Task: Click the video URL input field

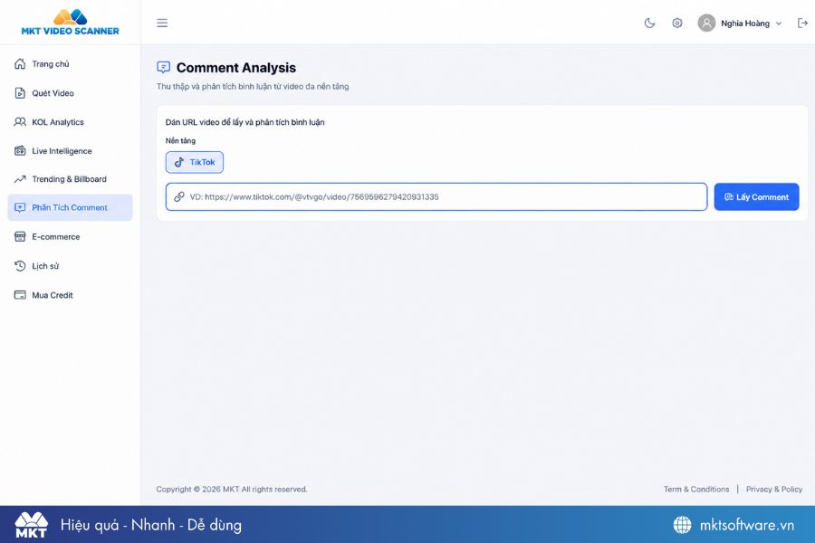Action: pyautogui.click(x=436, y=197)
